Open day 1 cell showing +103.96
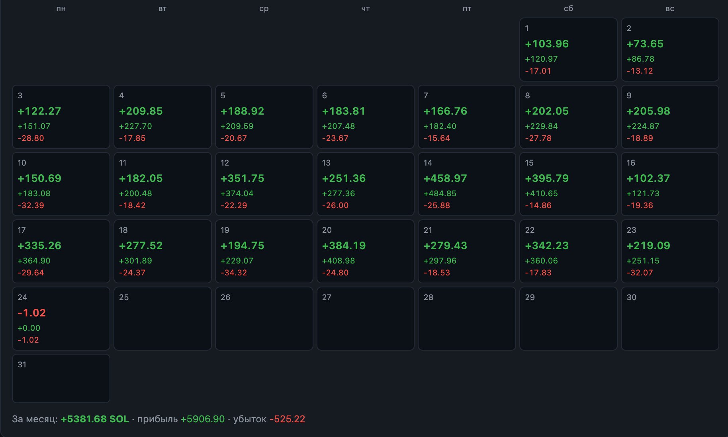This screenshot has width=728, height=437. point(568,49)
